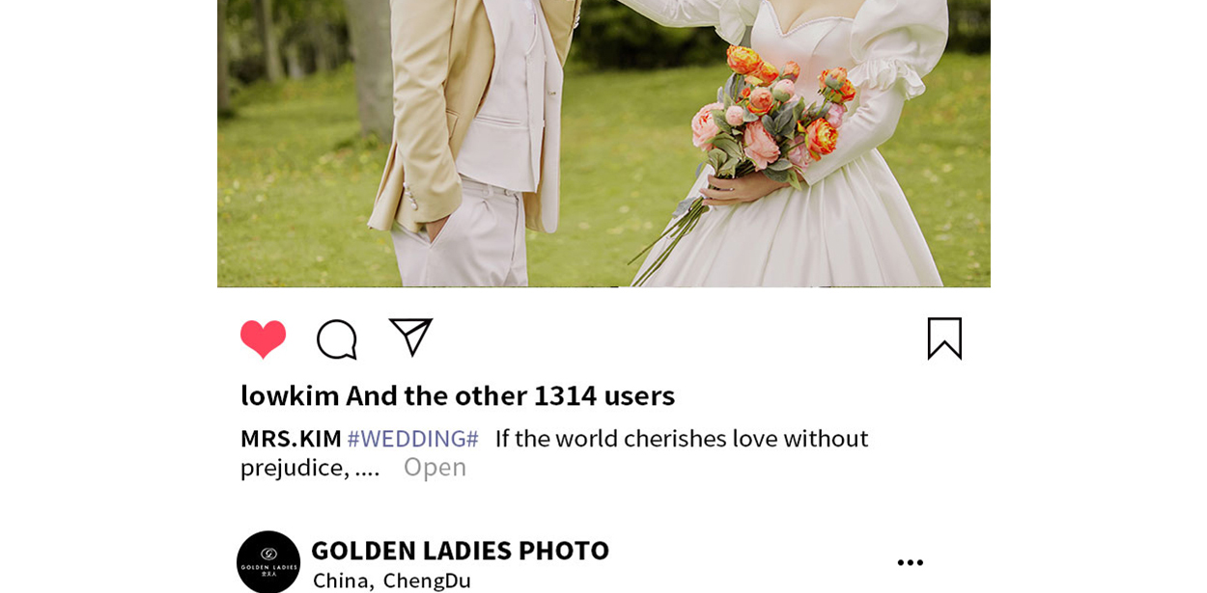Screen dimensions: 1207x593
Task: Open more options for GOLDEN LADIES PHOTO
Action: point(910,562)
